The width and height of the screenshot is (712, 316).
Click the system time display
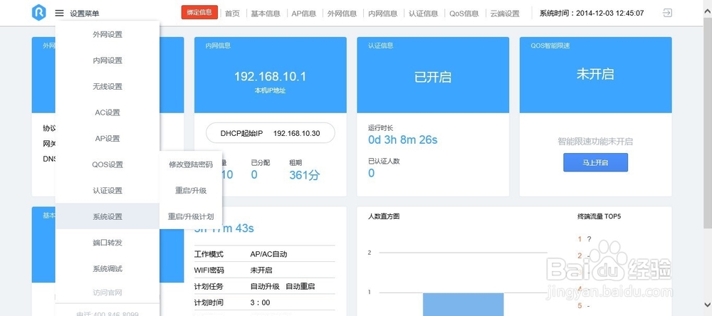click(x=591, y=13)
